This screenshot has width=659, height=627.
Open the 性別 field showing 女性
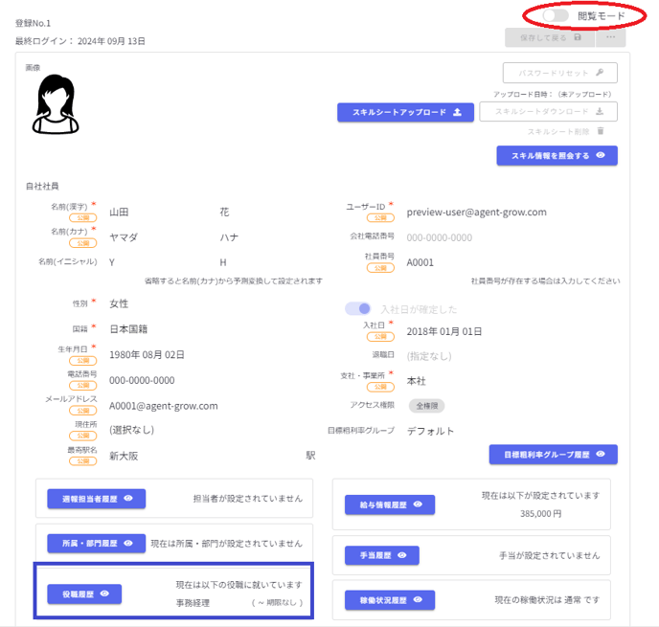(120, 303)
